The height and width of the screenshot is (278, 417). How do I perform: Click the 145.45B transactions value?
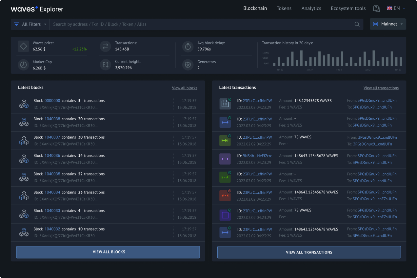(x=122, y=49)
